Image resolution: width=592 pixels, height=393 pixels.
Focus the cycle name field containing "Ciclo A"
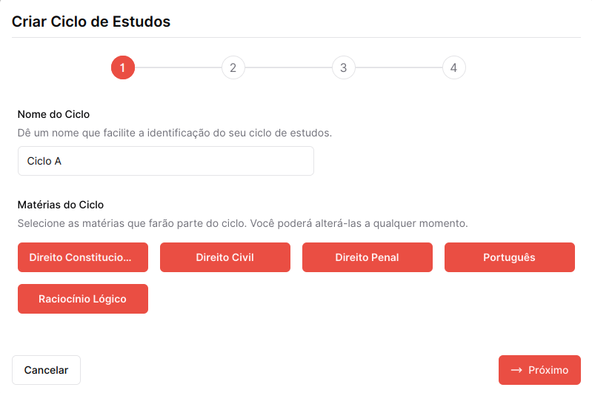tap(166, 161)
